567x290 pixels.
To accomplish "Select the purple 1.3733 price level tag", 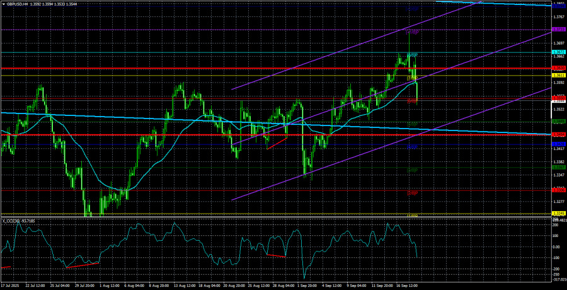I will (x=558, y=29).
